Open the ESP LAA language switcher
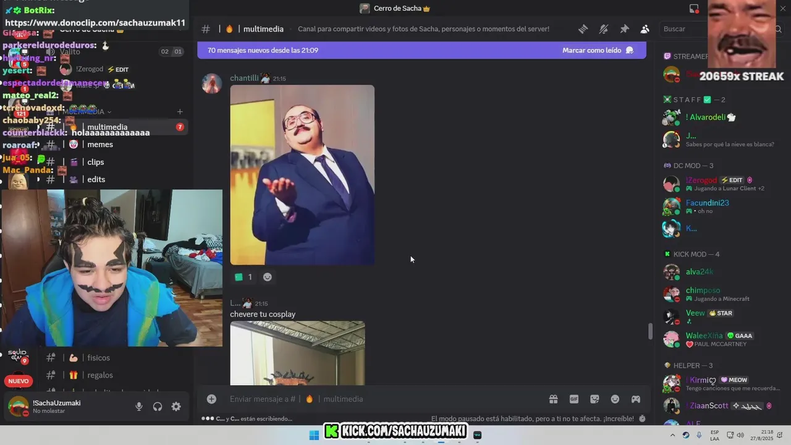The width and height of the screenshot is (791, 445). [714, 435]
